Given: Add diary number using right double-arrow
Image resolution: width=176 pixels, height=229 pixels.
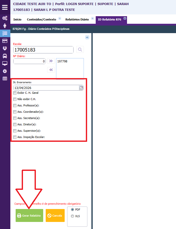Looking at the screenshot, I should [51, 61].
